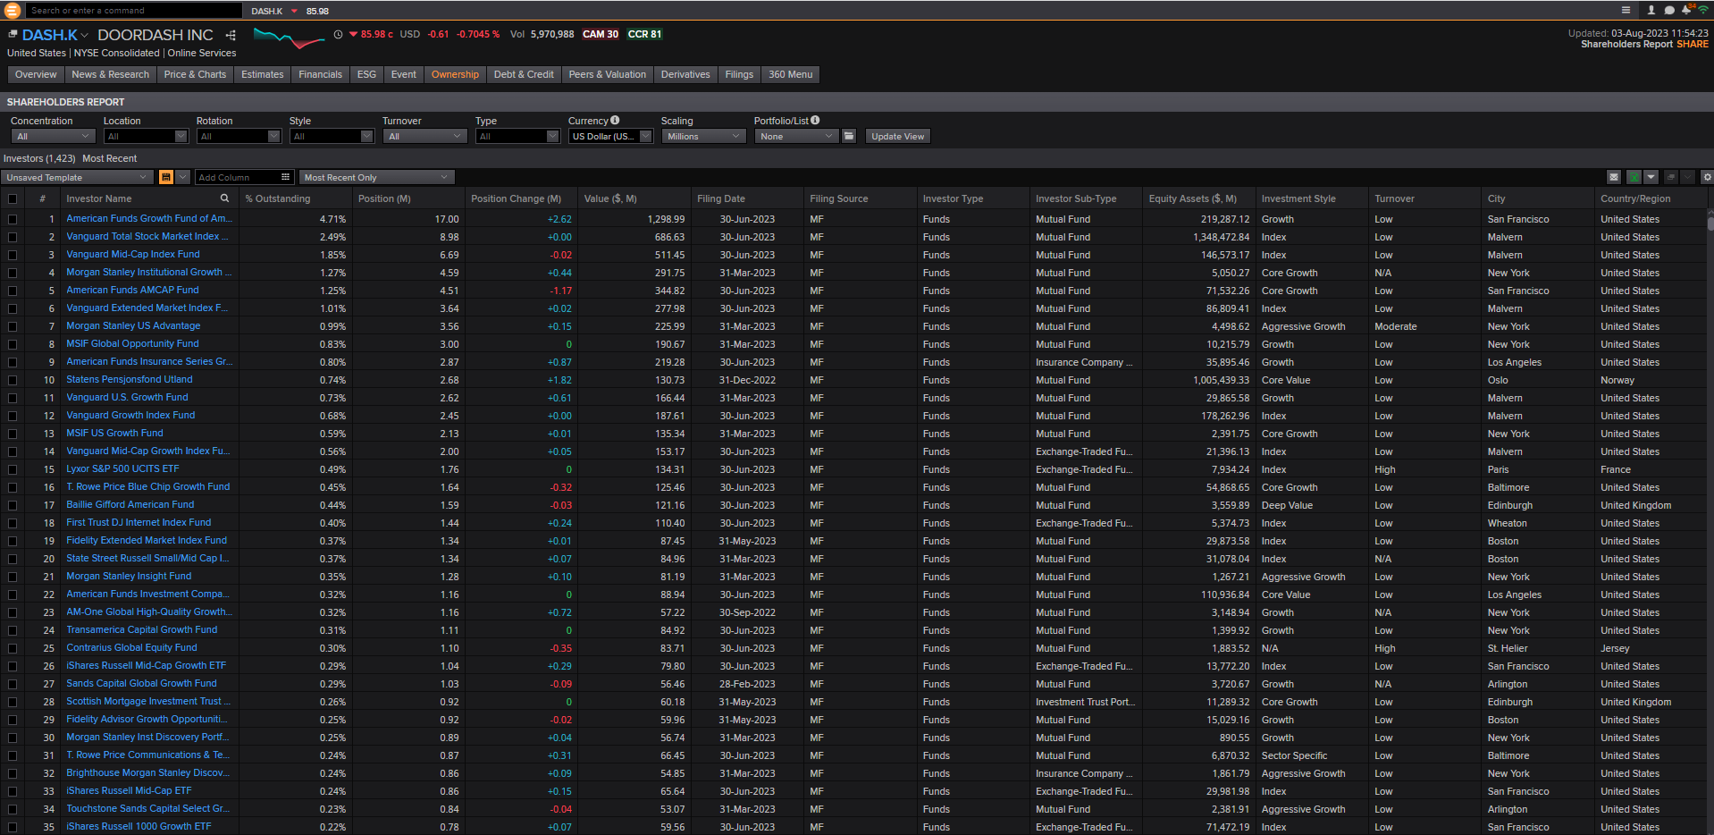
Task: Open the Style dropdown
Action: coord(332,136)
